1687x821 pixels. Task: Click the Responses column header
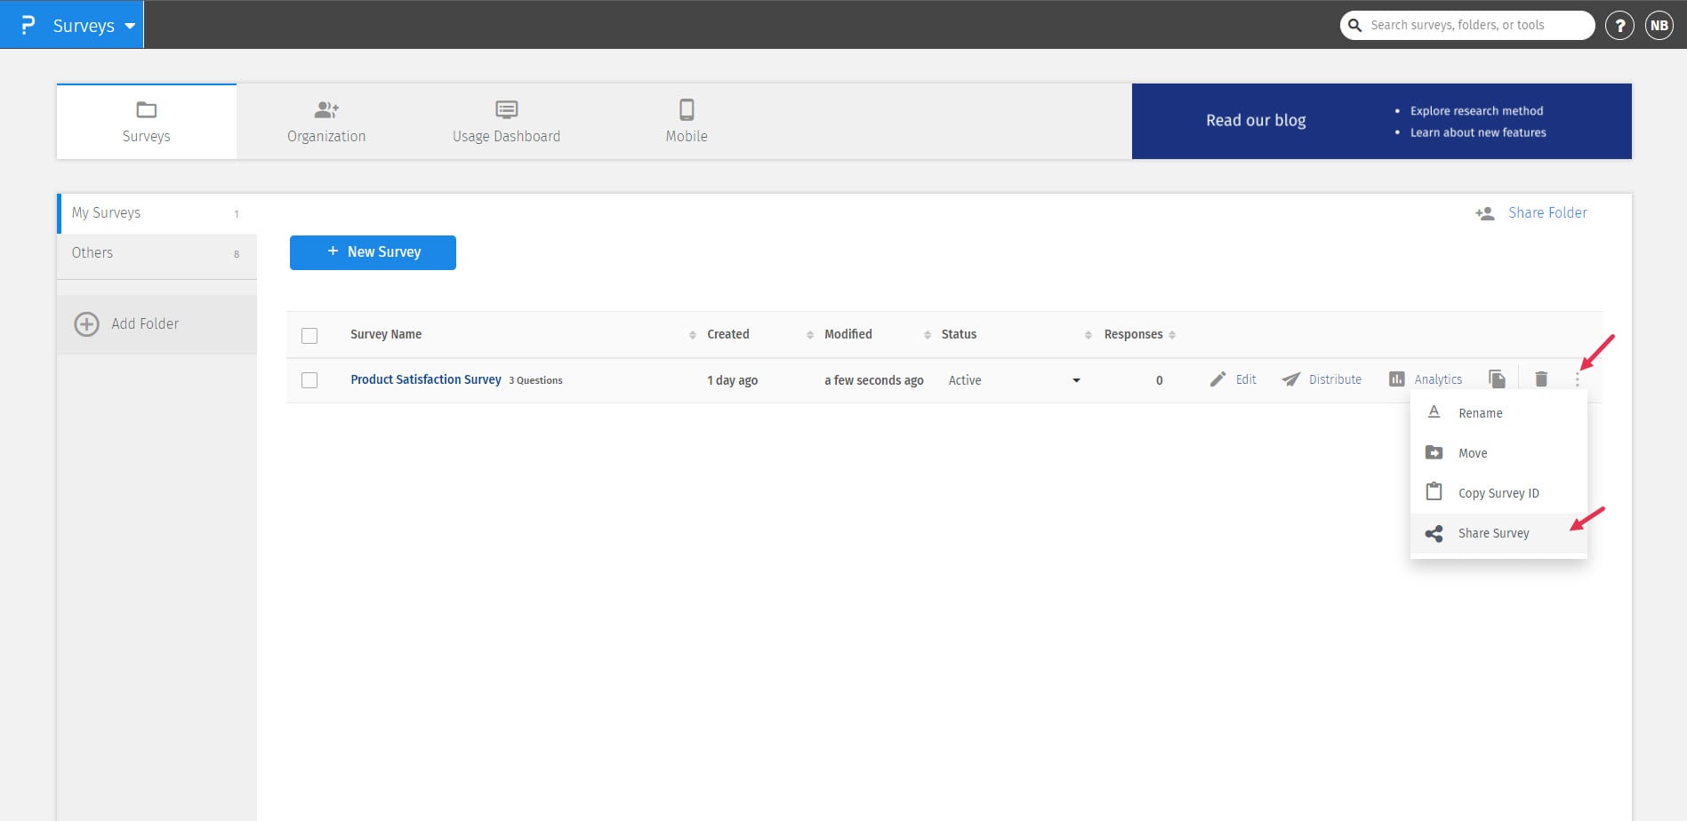coord(1134,335)
